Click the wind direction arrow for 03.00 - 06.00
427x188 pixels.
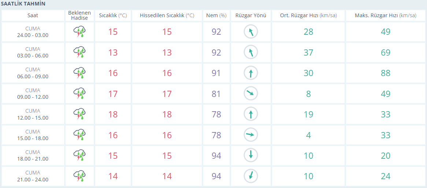(251, 53)
